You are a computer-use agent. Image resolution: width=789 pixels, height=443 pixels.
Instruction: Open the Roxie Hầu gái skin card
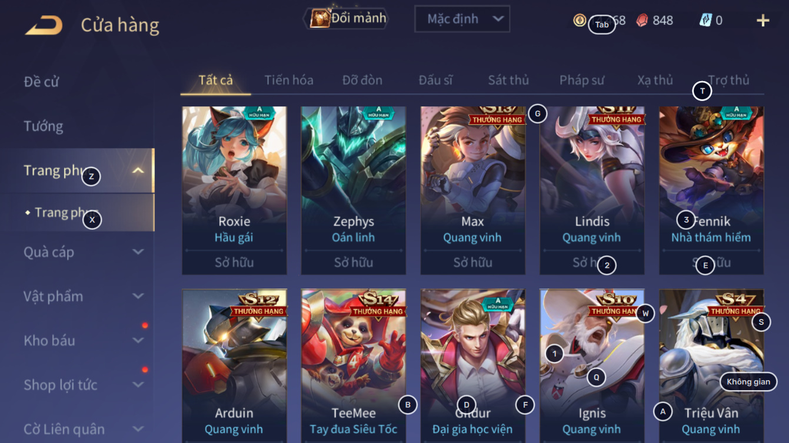tap(234, 190)
